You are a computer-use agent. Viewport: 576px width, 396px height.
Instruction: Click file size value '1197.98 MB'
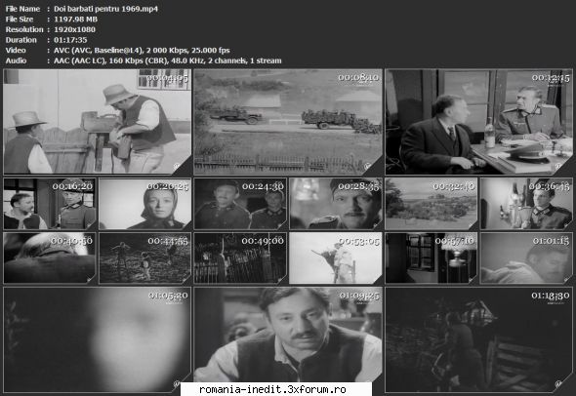pos(76,20)
